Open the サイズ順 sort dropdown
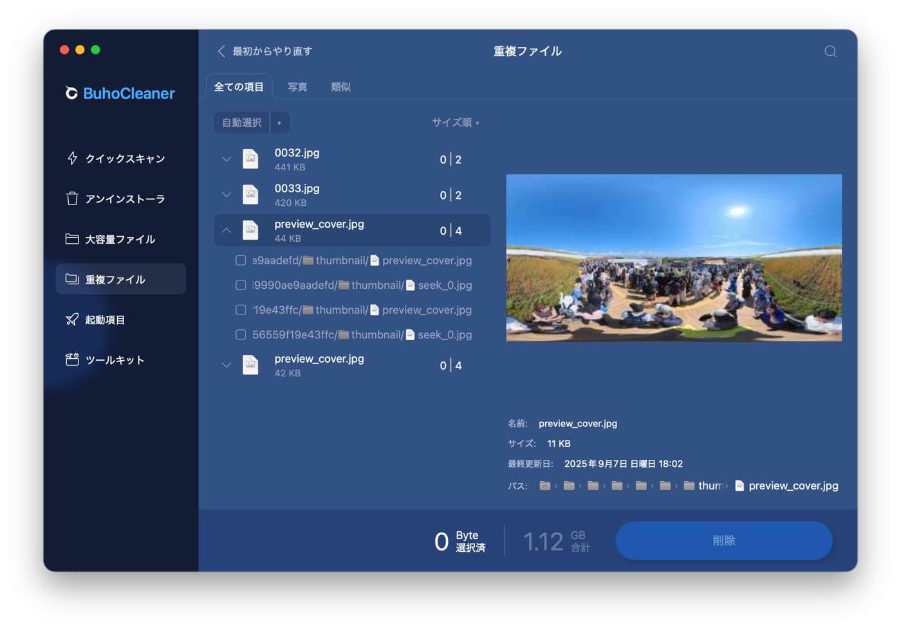Viewport: 901px width, 629px height. 455,122
